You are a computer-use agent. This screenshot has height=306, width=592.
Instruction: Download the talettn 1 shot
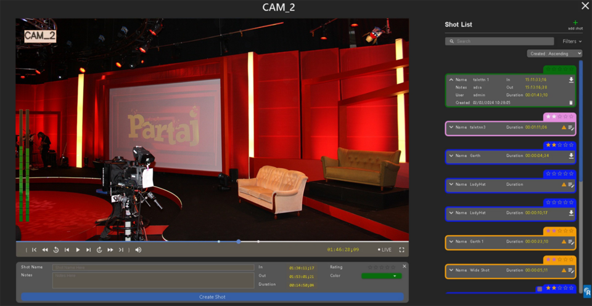(571, 80)
